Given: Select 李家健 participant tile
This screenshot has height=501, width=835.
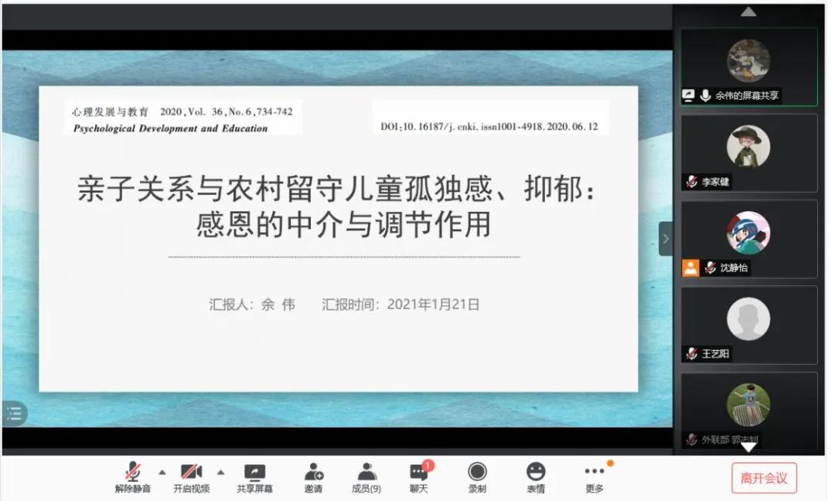Looking at the screenshot, I should pyautogui.click(x=748, y=153).
